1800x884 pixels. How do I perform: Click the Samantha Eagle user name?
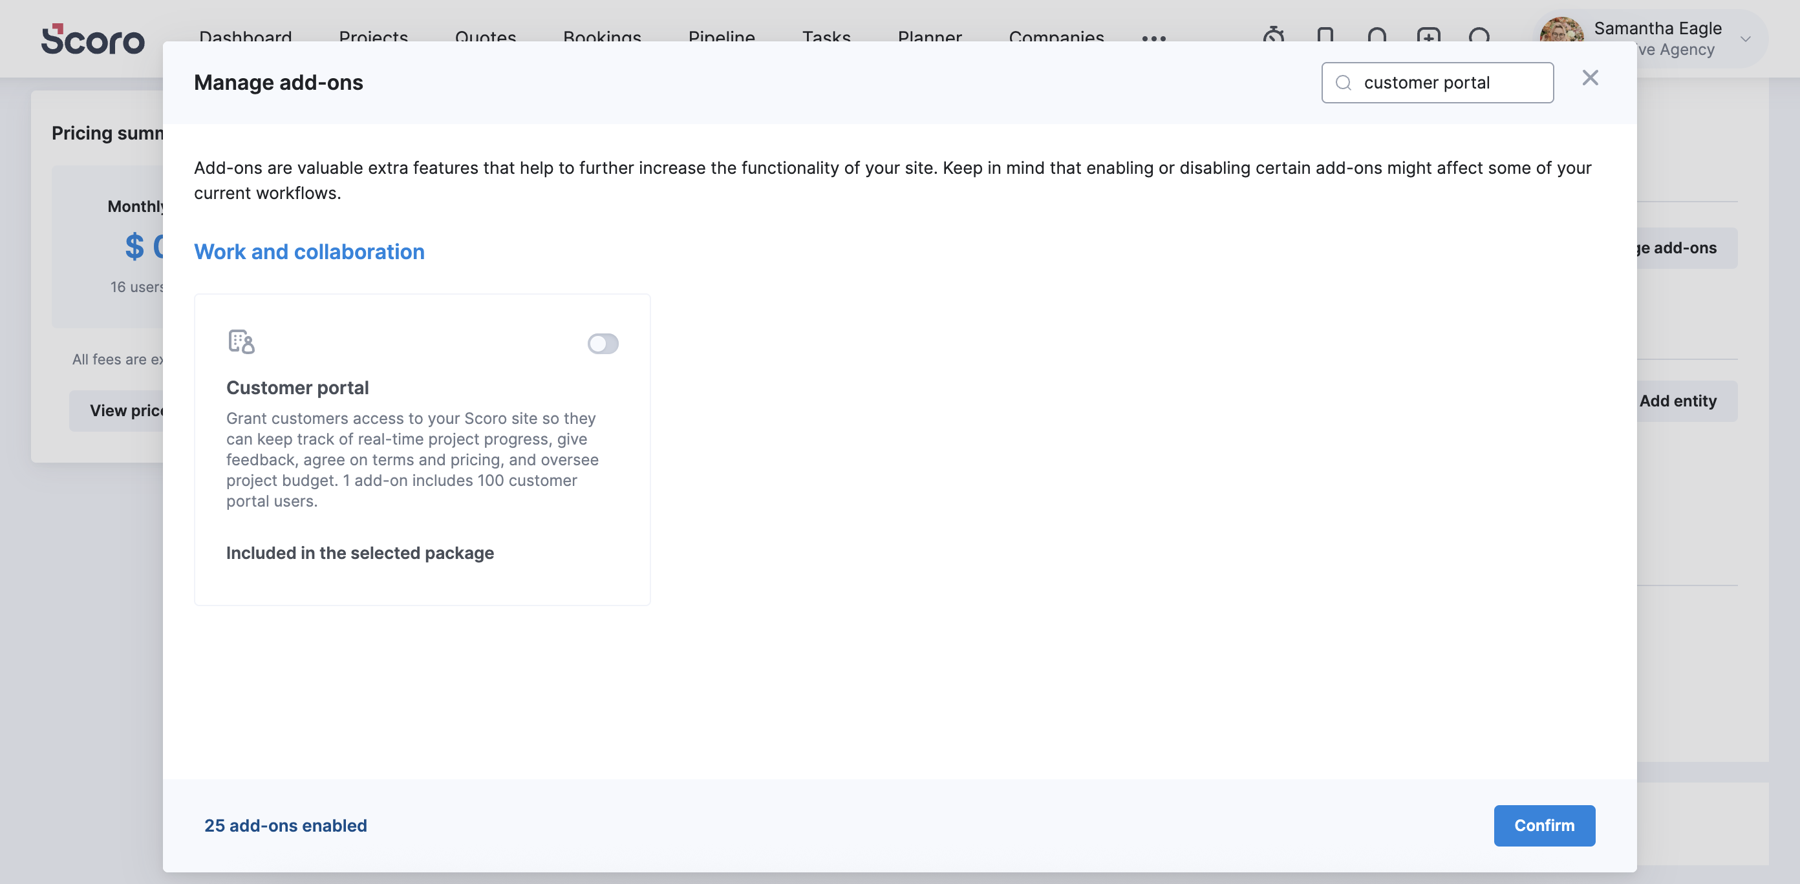[x=1658, y=28]
